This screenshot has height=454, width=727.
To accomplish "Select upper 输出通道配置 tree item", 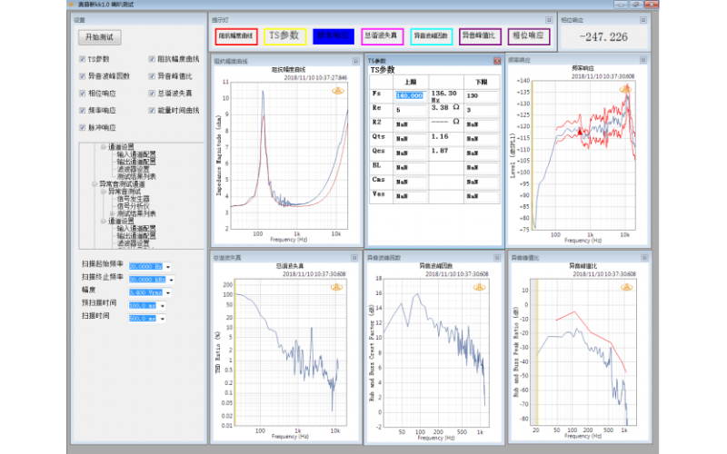I will 136,162.
